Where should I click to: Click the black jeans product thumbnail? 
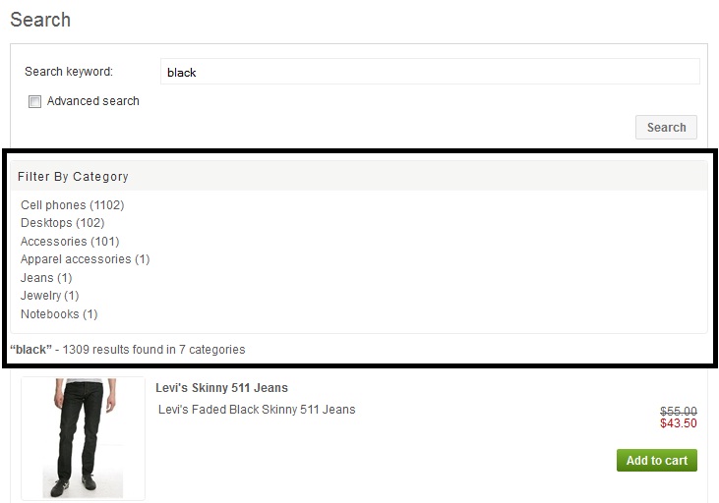83,438
